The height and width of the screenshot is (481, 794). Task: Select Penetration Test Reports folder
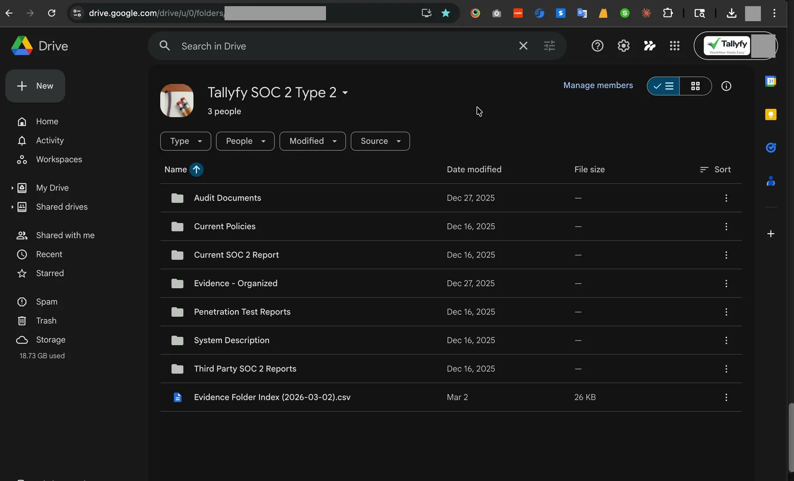pyautogui.click(x=451, y=312)
